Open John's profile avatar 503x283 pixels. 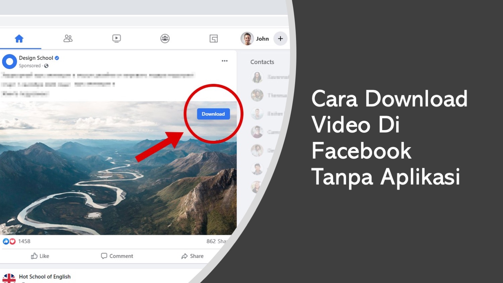[x=247, y=39]
